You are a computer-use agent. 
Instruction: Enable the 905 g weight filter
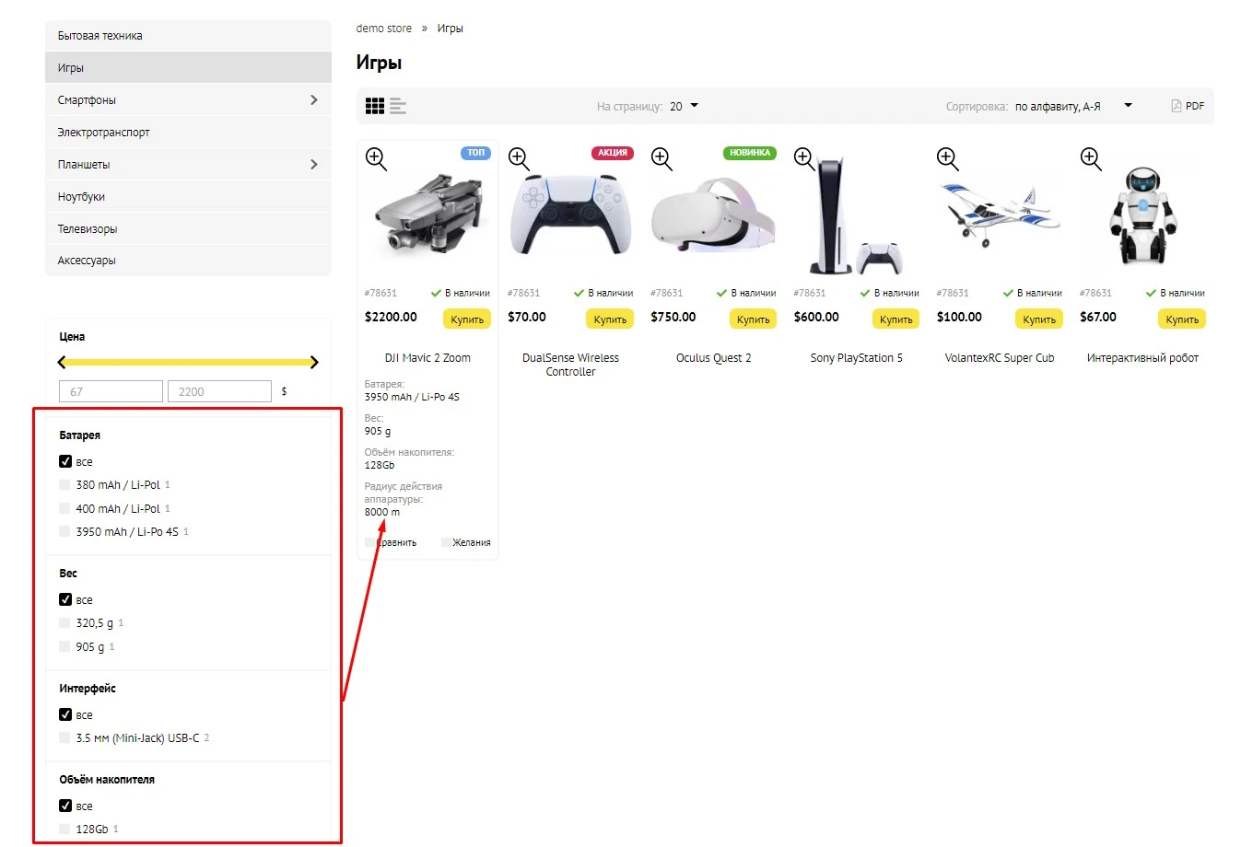65,647
